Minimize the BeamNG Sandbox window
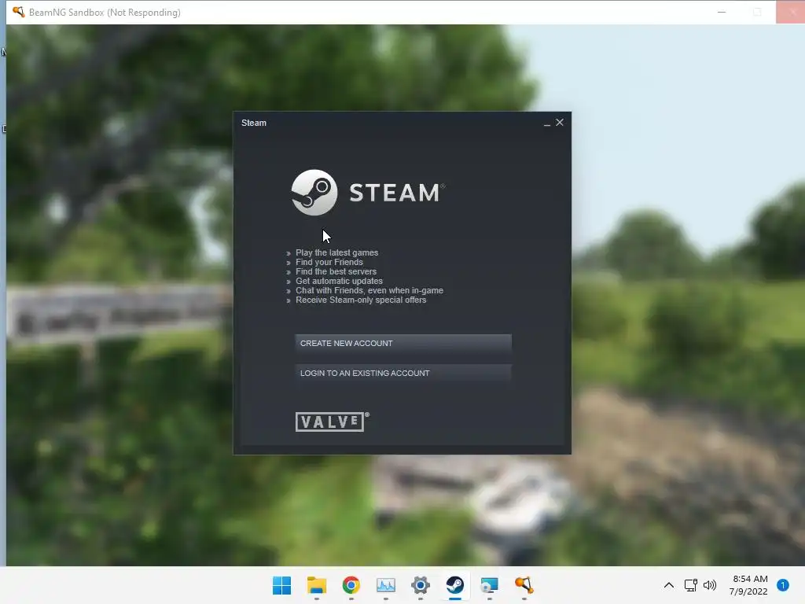 coord(722,12)
